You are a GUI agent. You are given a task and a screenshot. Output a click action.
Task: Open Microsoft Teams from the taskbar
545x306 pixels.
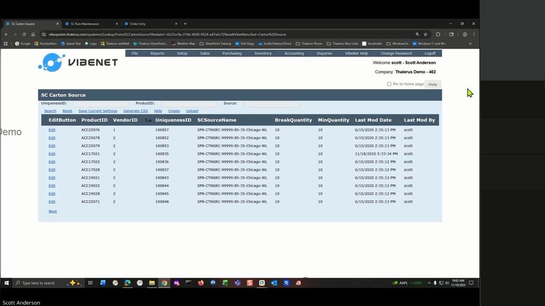click(238, 283)
